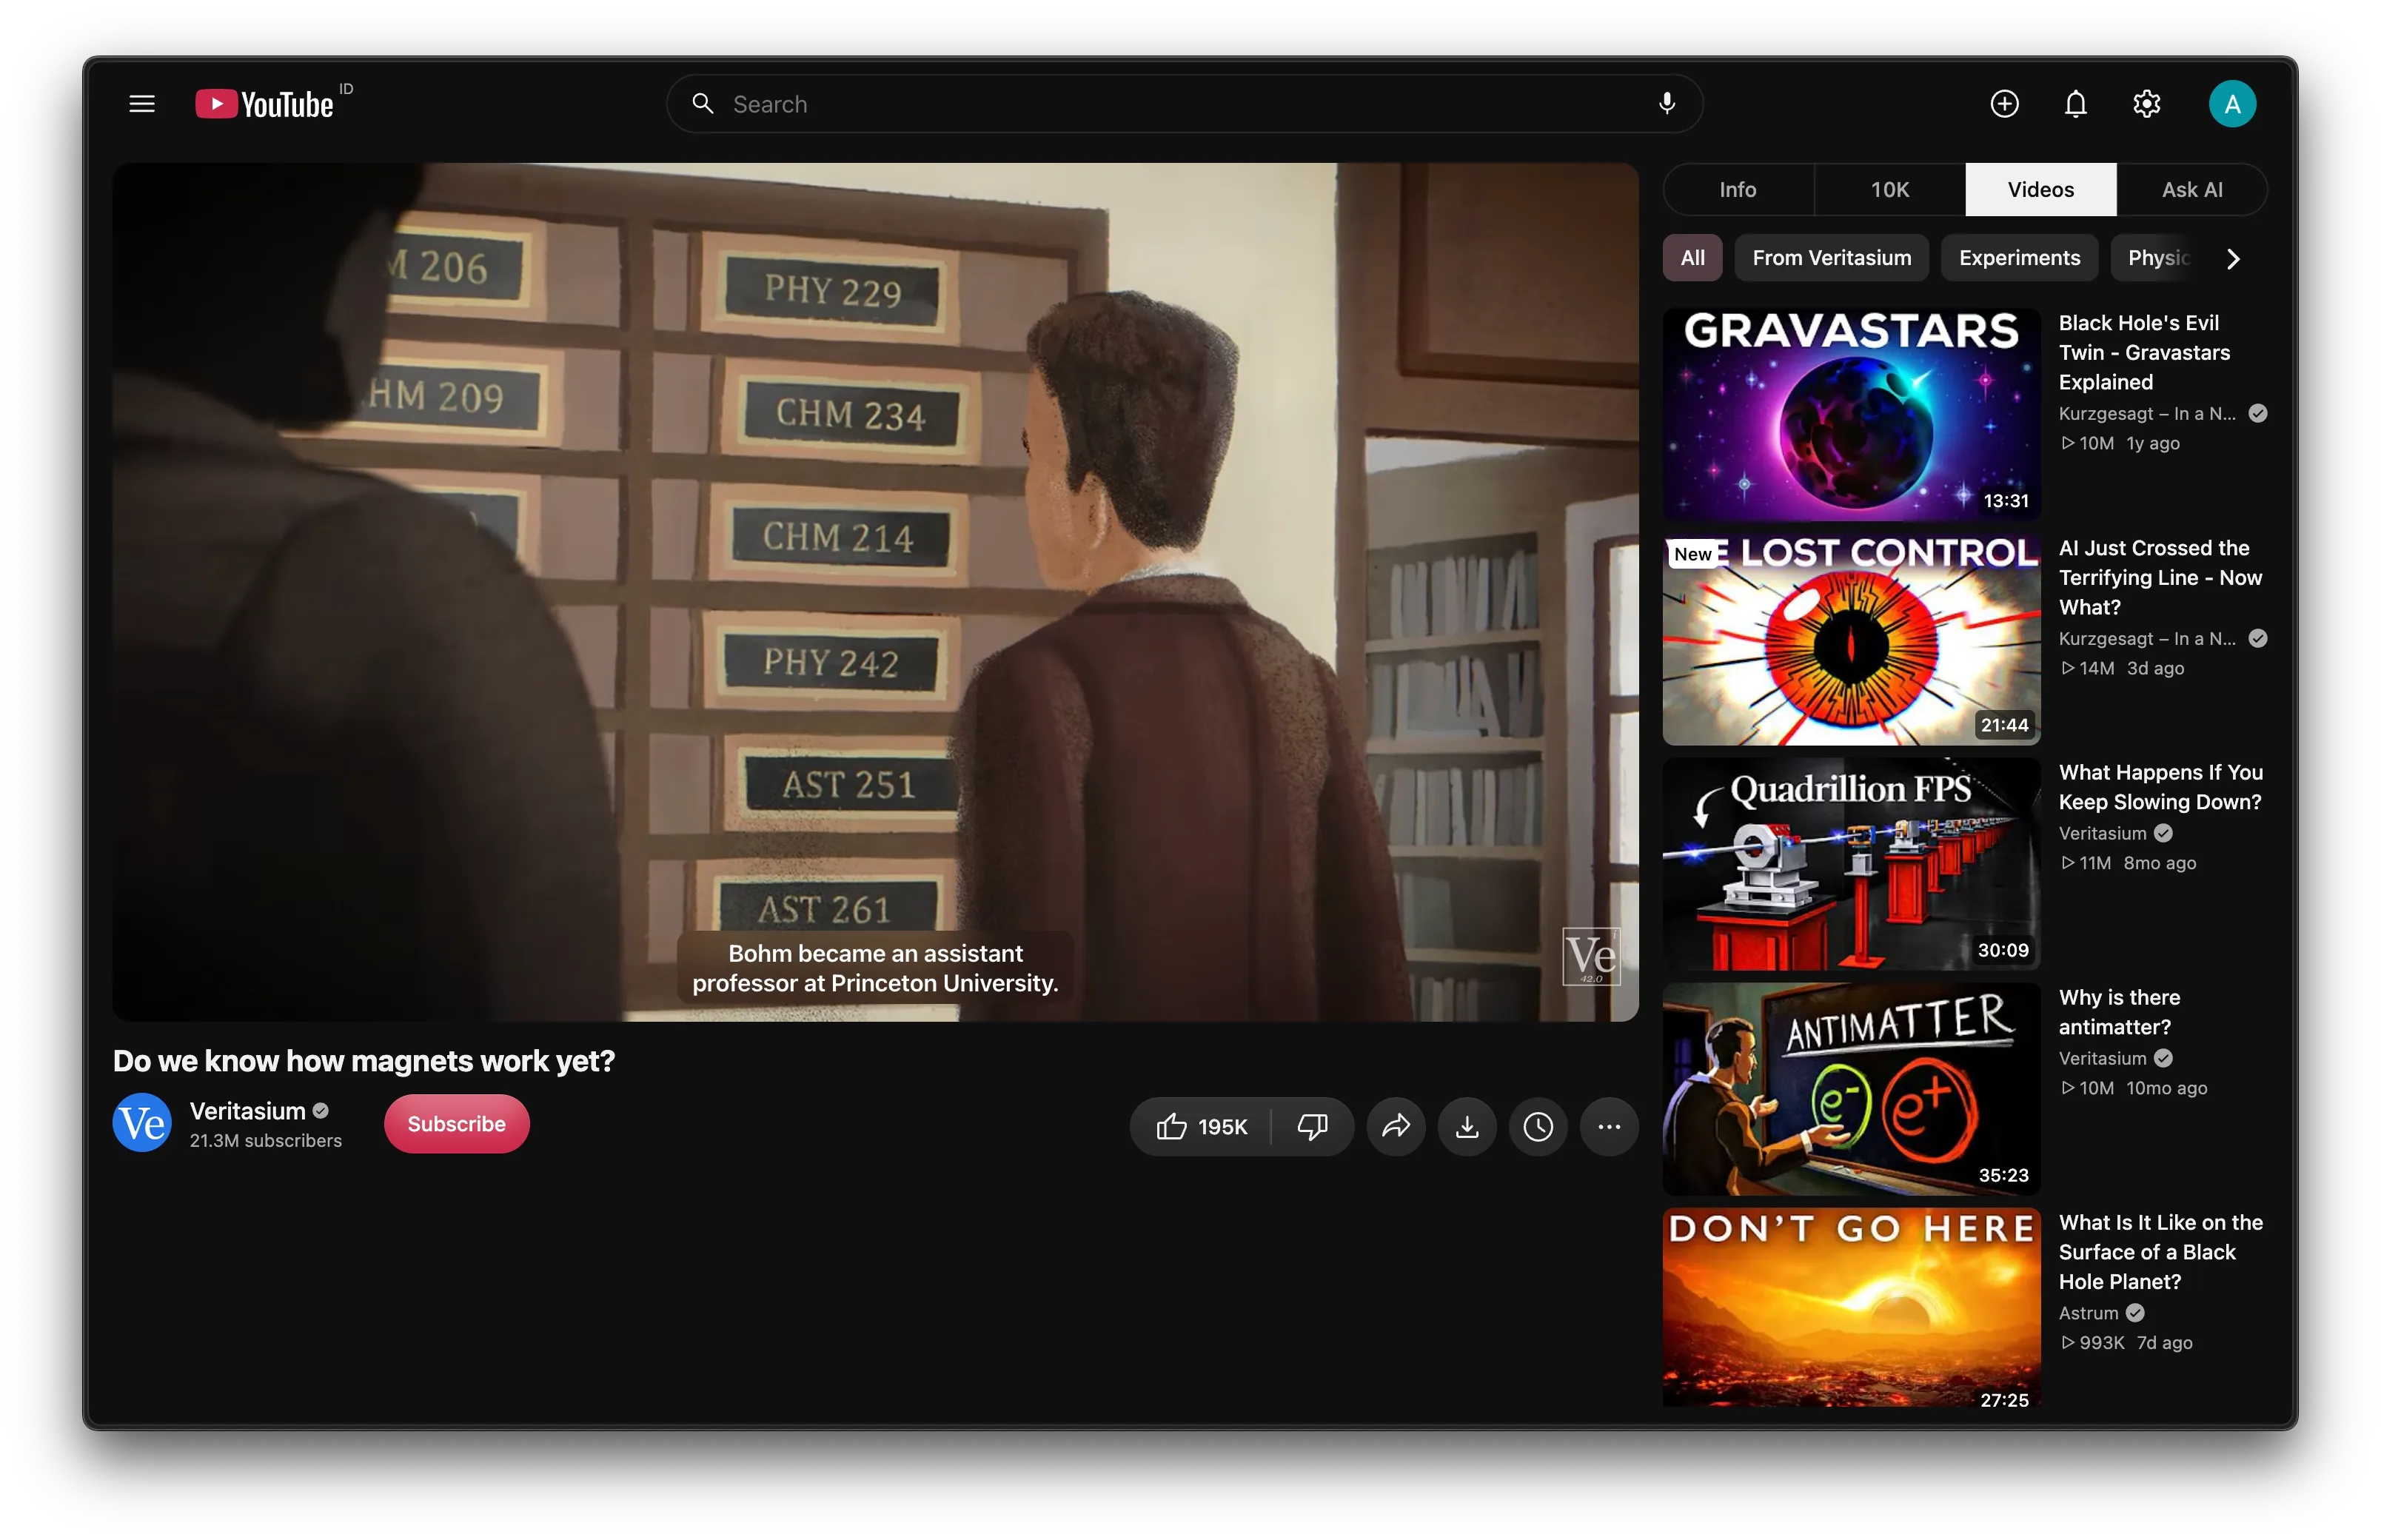Focus the Search input field

point(1185,104)
